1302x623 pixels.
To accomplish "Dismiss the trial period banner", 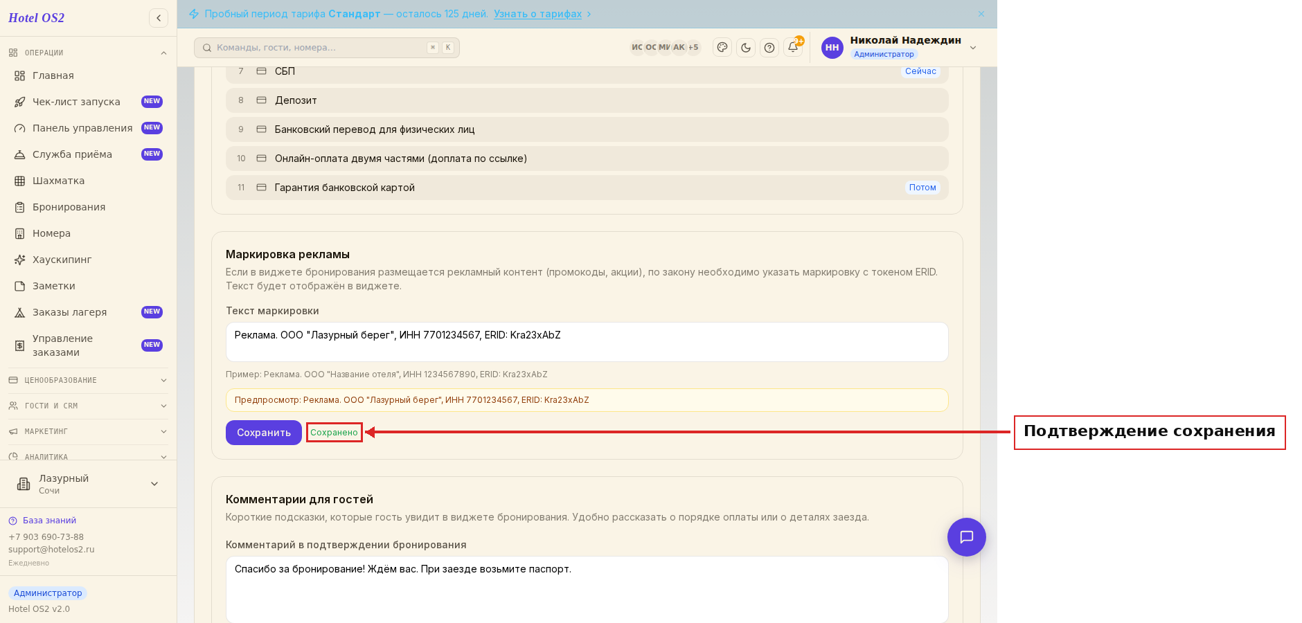I will [981, 14].
